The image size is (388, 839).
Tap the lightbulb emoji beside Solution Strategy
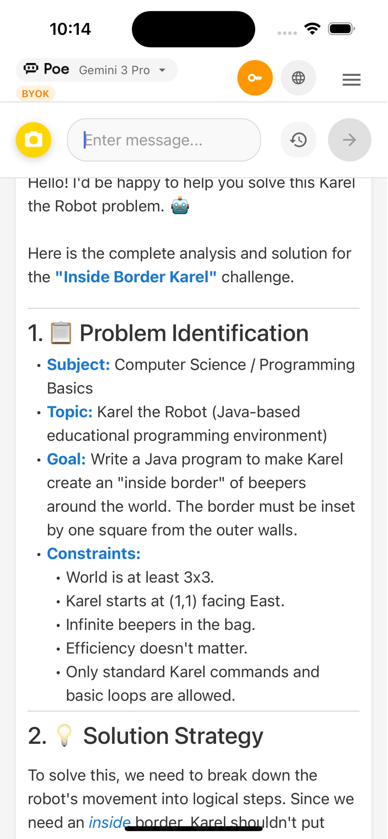coord(64,735)
